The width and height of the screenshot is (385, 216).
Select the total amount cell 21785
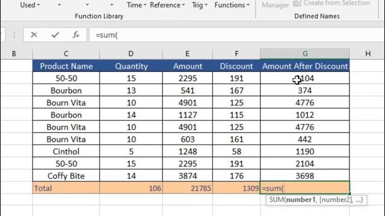tap(187, 188)
